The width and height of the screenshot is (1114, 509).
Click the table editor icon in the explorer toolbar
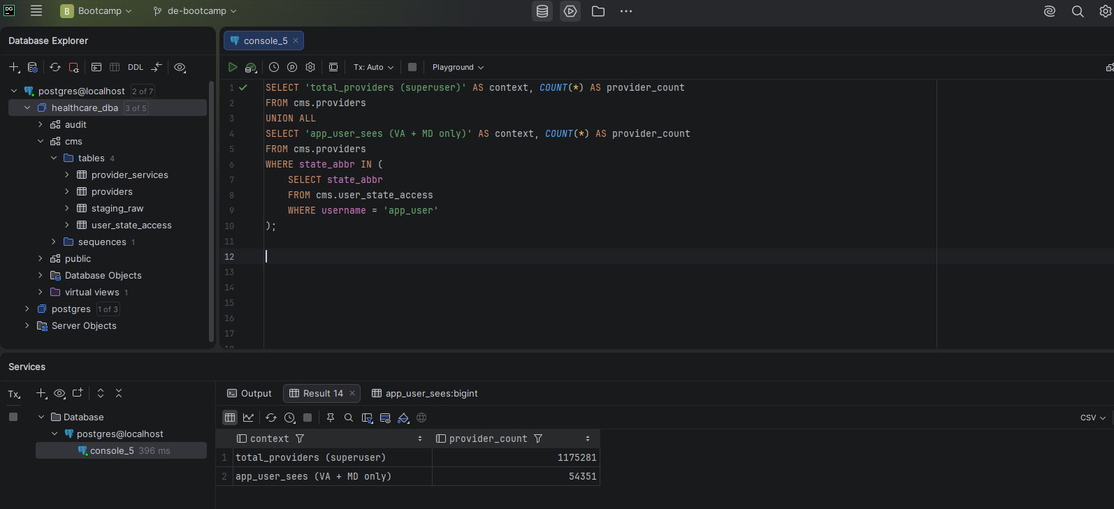click(115, 67)
